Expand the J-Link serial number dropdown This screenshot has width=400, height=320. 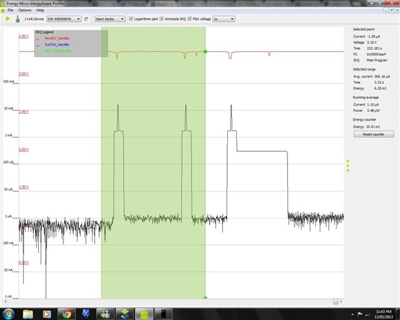pos(63,19)
